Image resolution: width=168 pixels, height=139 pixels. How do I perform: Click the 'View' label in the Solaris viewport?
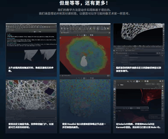(122, 85)
